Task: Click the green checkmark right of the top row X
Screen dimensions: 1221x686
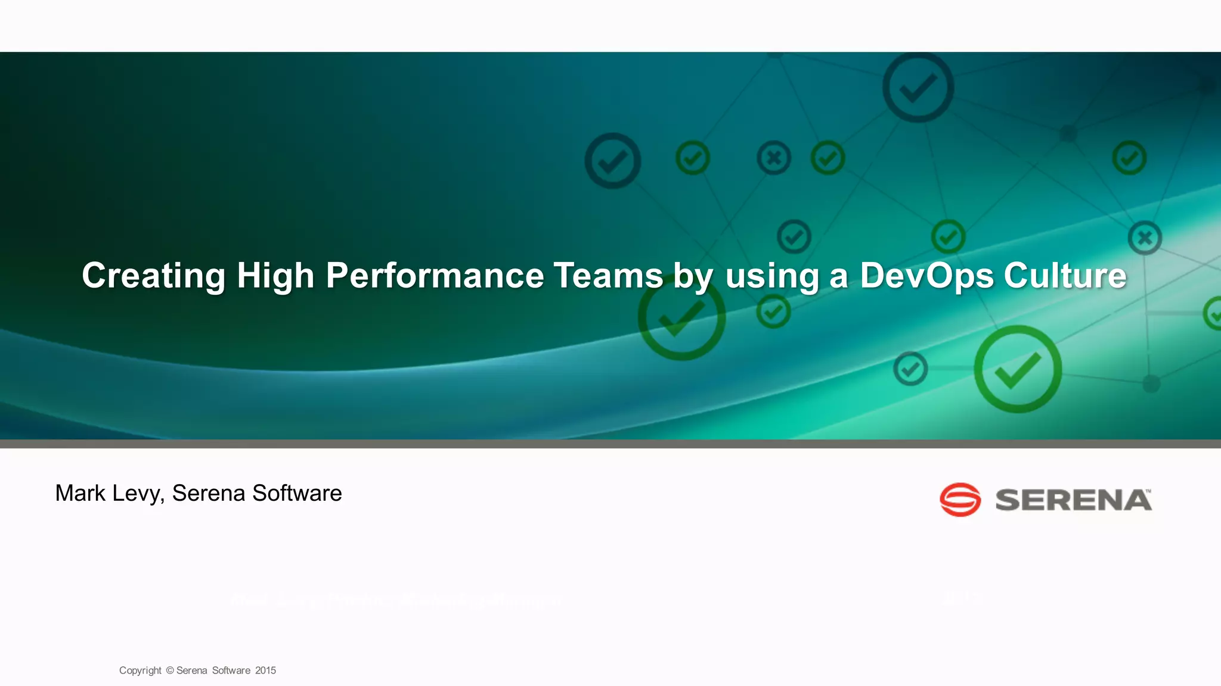Action: (828, 158)
